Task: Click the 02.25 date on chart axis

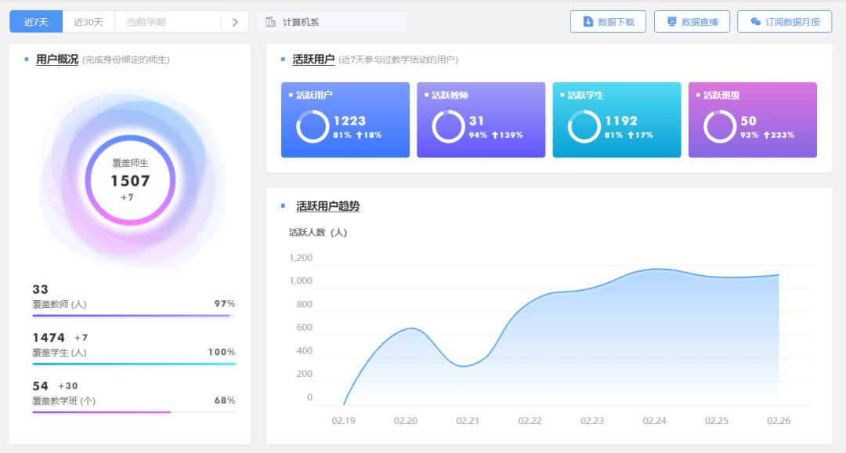Action: click(x=717, y=421)
